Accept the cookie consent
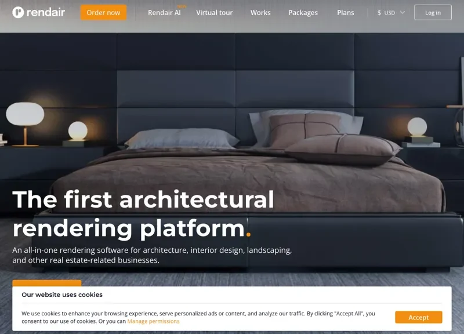The width and height of the screenshot is (464, 334). pyautogui.click(x=418, y=317)
